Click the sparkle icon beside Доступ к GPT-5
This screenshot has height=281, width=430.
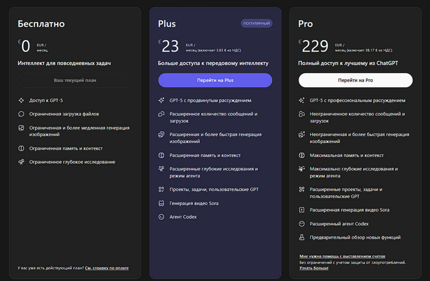pyautogui.click(x=21, y=100)
